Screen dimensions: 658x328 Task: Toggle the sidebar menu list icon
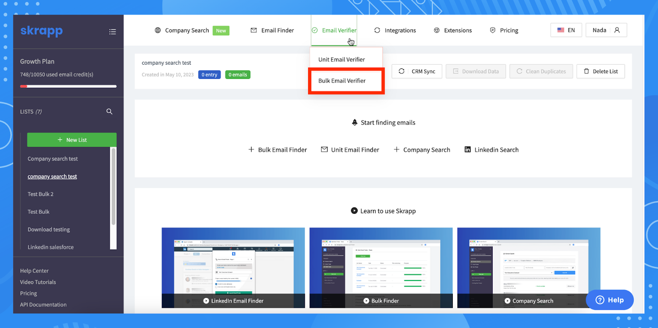tap(112, 31)
